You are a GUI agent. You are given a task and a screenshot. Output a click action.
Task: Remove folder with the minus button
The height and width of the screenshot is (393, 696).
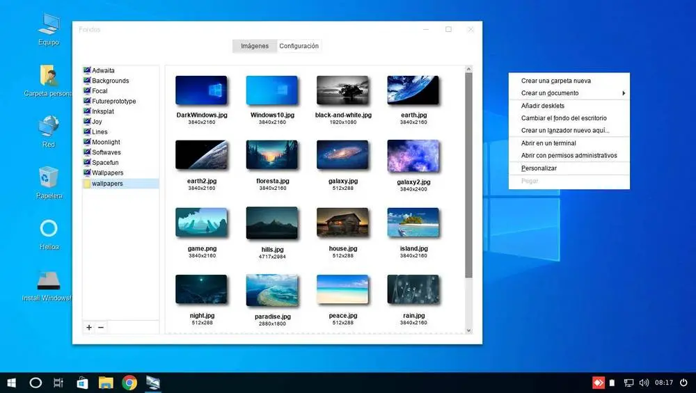pyautogui.click(x=101, y=328)
